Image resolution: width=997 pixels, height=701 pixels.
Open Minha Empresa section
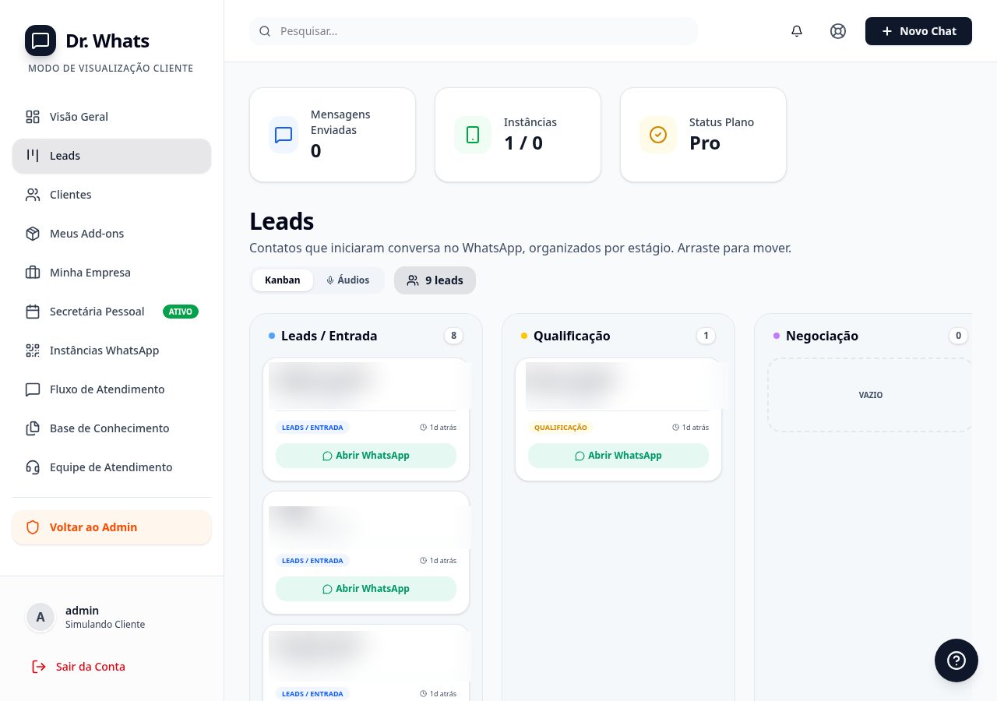(111, 273)
